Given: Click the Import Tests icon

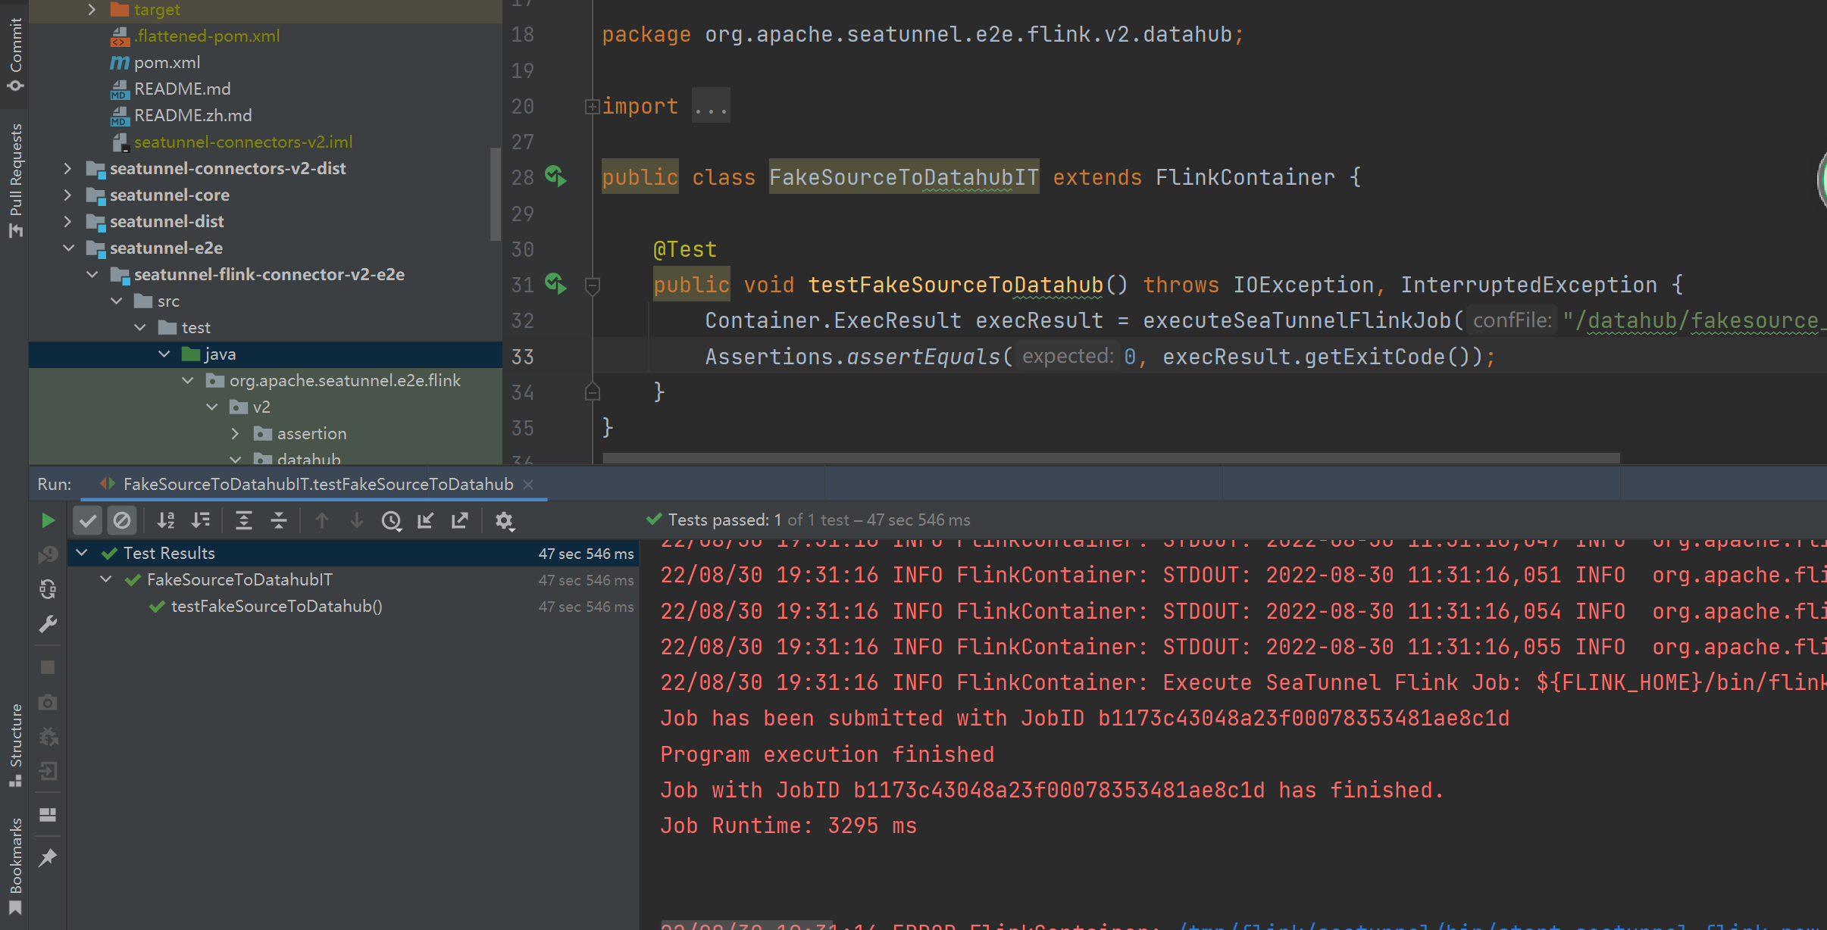Looking at the screenshot, I should (x=425, y=520).
